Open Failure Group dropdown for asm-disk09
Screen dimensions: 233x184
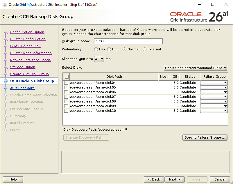[x=214, y=106]
